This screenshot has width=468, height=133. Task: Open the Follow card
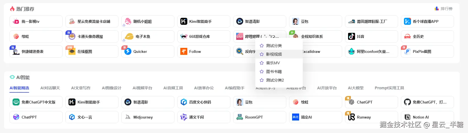[204, 51]
